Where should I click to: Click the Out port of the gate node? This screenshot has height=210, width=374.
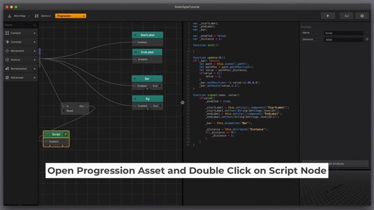[x=86, y=106]
